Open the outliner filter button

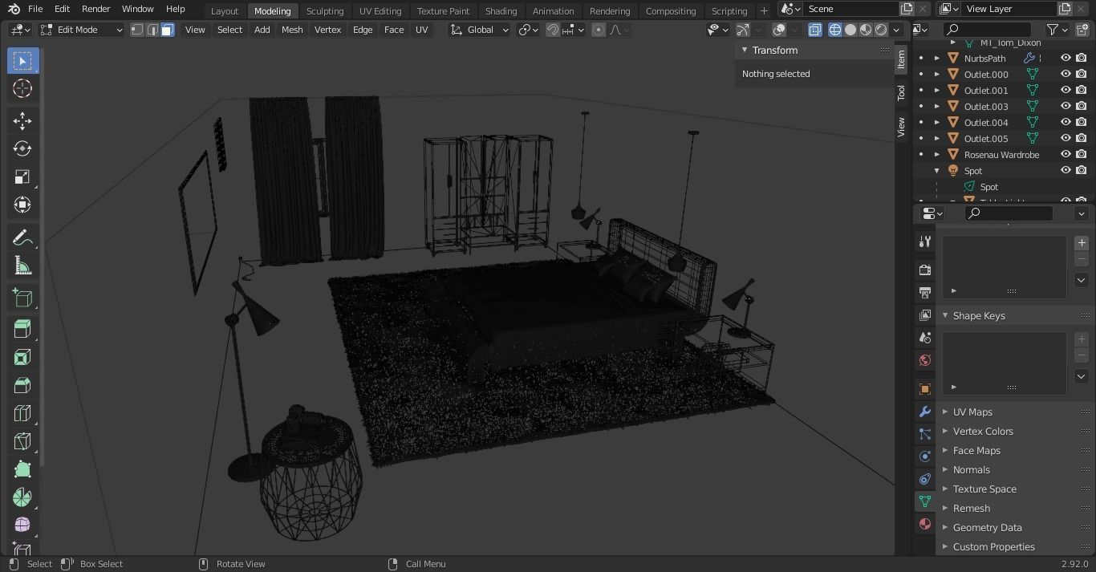click(1057, 30)
